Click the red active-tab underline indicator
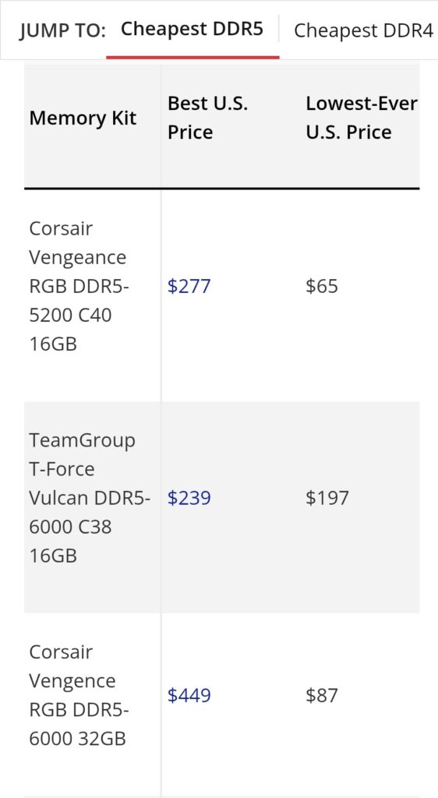 (x=193, y=58)
